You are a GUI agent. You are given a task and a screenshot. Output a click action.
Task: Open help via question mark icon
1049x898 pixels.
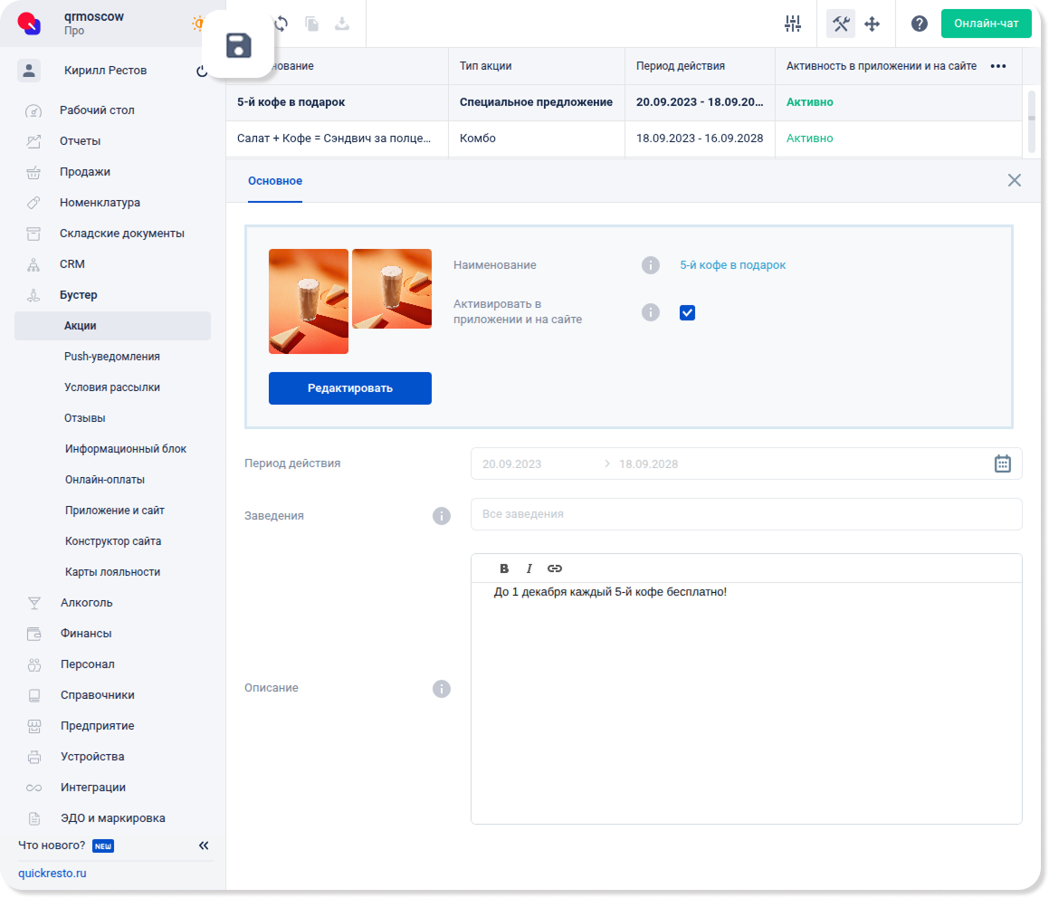tap(919, 24)
